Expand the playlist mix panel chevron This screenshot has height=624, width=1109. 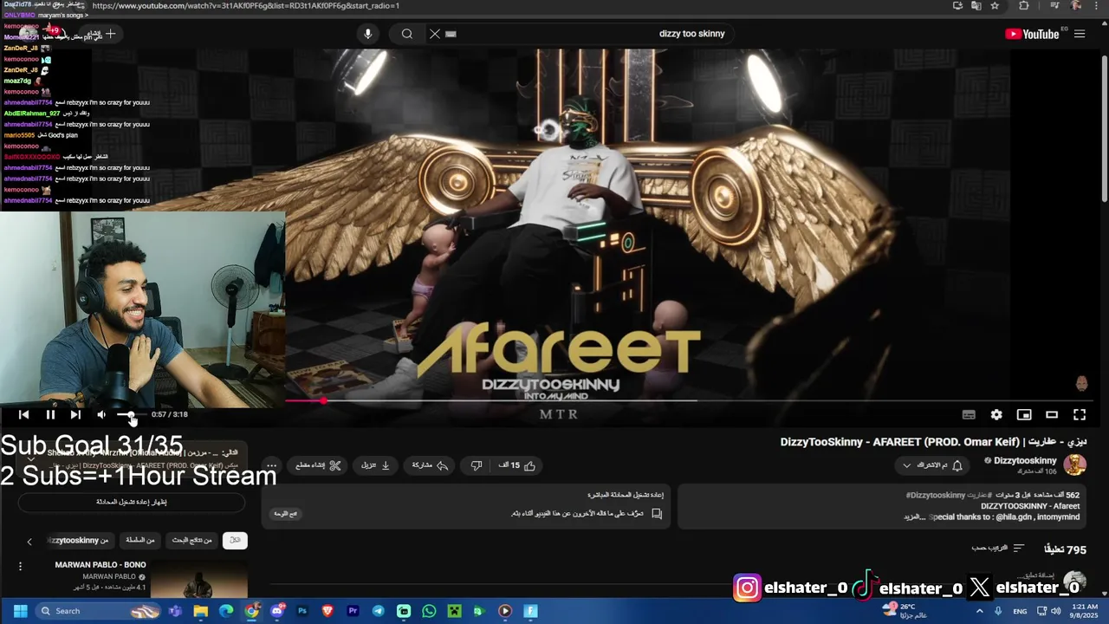31,458
